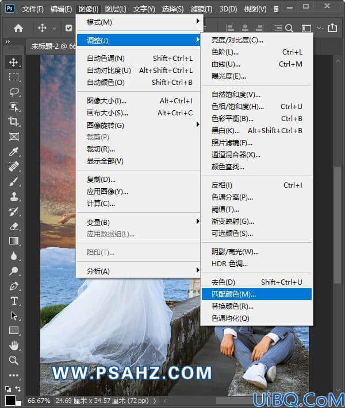Choose 画布大小(S)... menu item
Image resolution: width=345 pixels, height=408 pixels.
click(x=140, y=113)
